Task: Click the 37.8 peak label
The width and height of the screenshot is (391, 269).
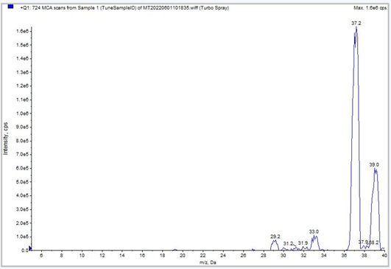Action: pos(363,242)
